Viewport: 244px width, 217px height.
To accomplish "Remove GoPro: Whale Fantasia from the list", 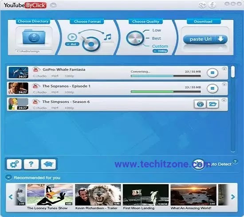I will (x=224, y=69).
